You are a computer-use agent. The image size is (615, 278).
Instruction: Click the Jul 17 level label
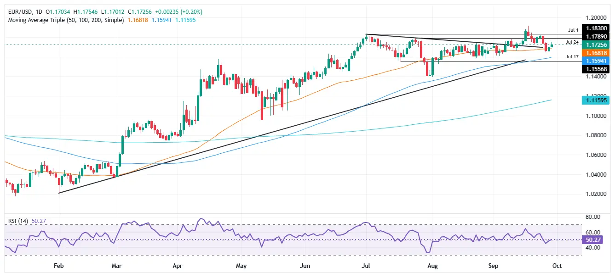572,57
